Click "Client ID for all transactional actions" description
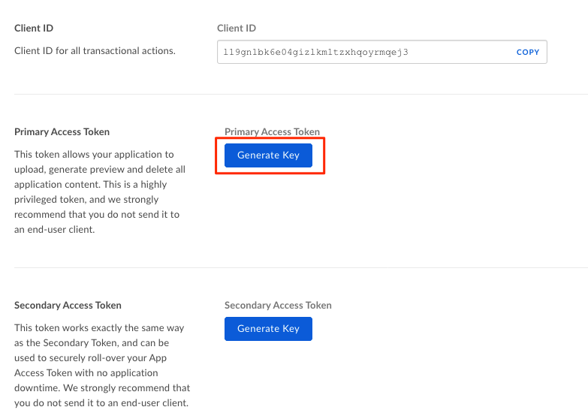 (x=95, y=51)
